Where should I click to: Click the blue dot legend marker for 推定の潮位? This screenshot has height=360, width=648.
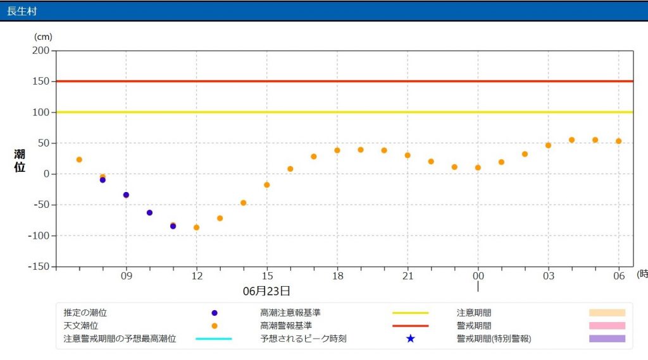[214, 313]
